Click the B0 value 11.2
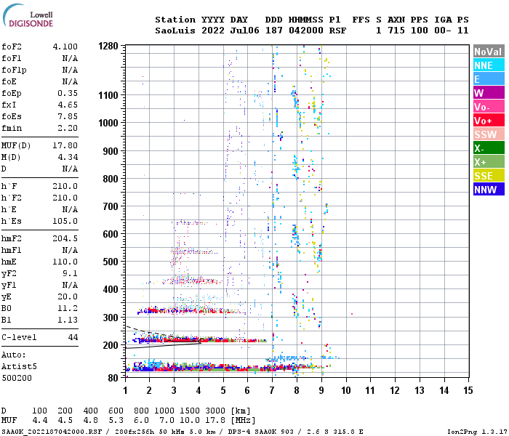The image size is (509, 436). click(68, 308)
